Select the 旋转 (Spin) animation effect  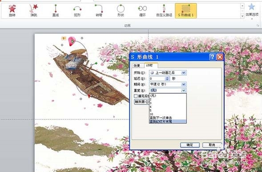12,10
